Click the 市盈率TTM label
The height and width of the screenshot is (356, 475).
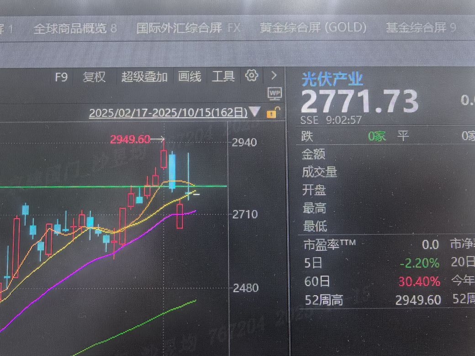(330, 244)
